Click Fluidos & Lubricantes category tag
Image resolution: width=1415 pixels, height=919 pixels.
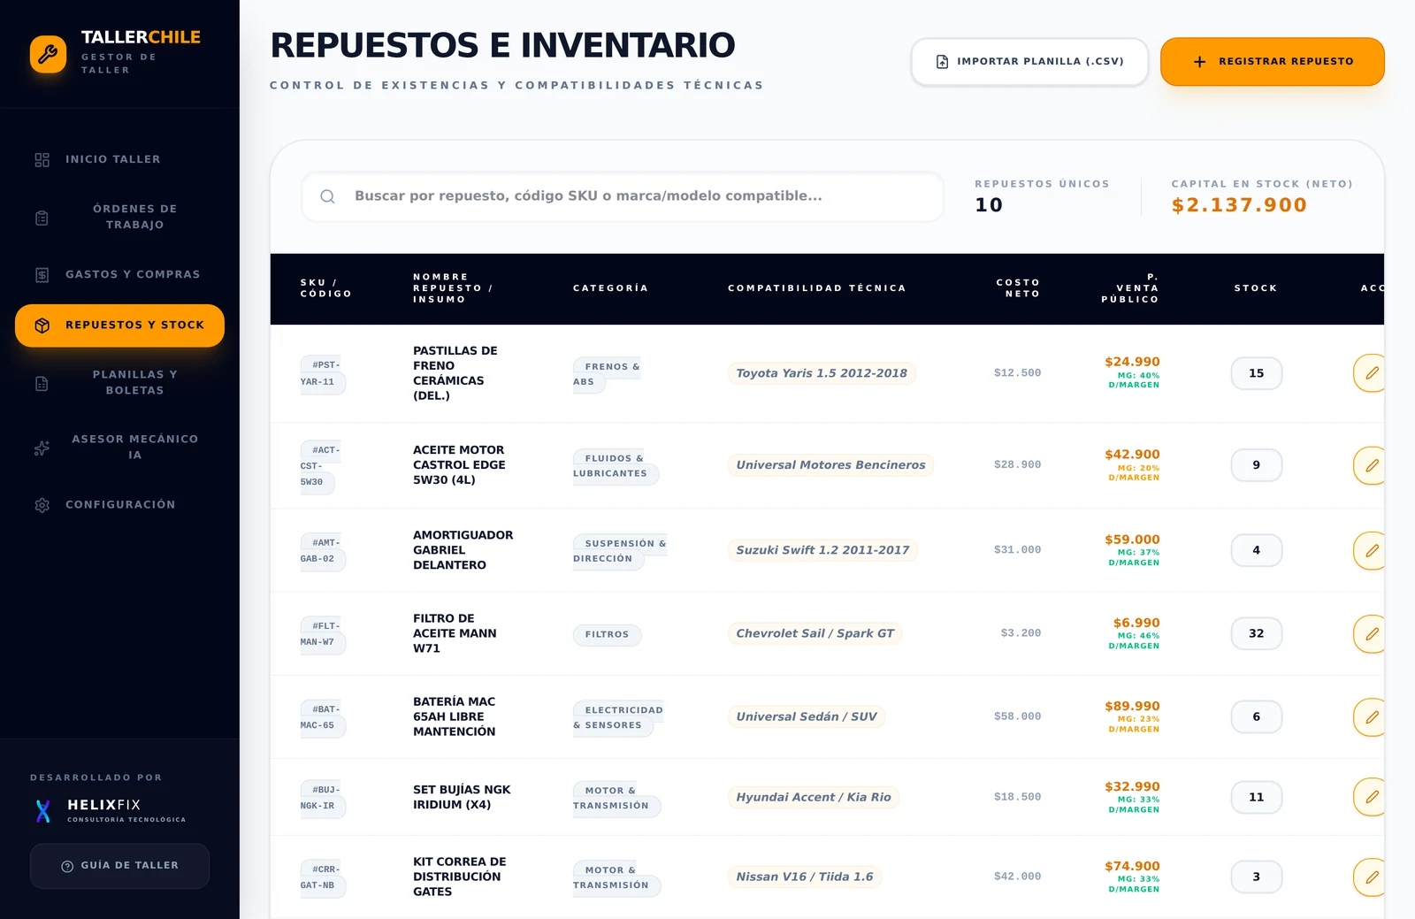[x=616, y=465]
